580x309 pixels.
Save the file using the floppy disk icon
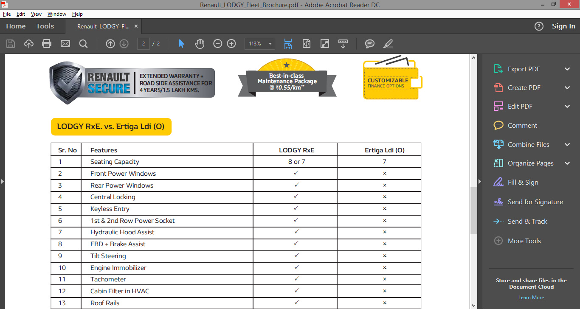click(x=11, y=44)
